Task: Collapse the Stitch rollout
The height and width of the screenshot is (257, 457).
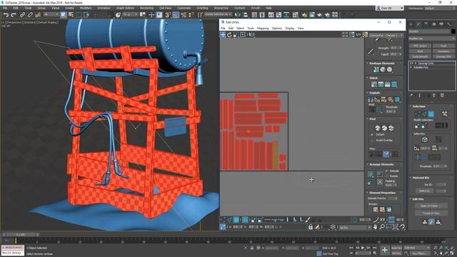Action: click(x=367, y=78)
